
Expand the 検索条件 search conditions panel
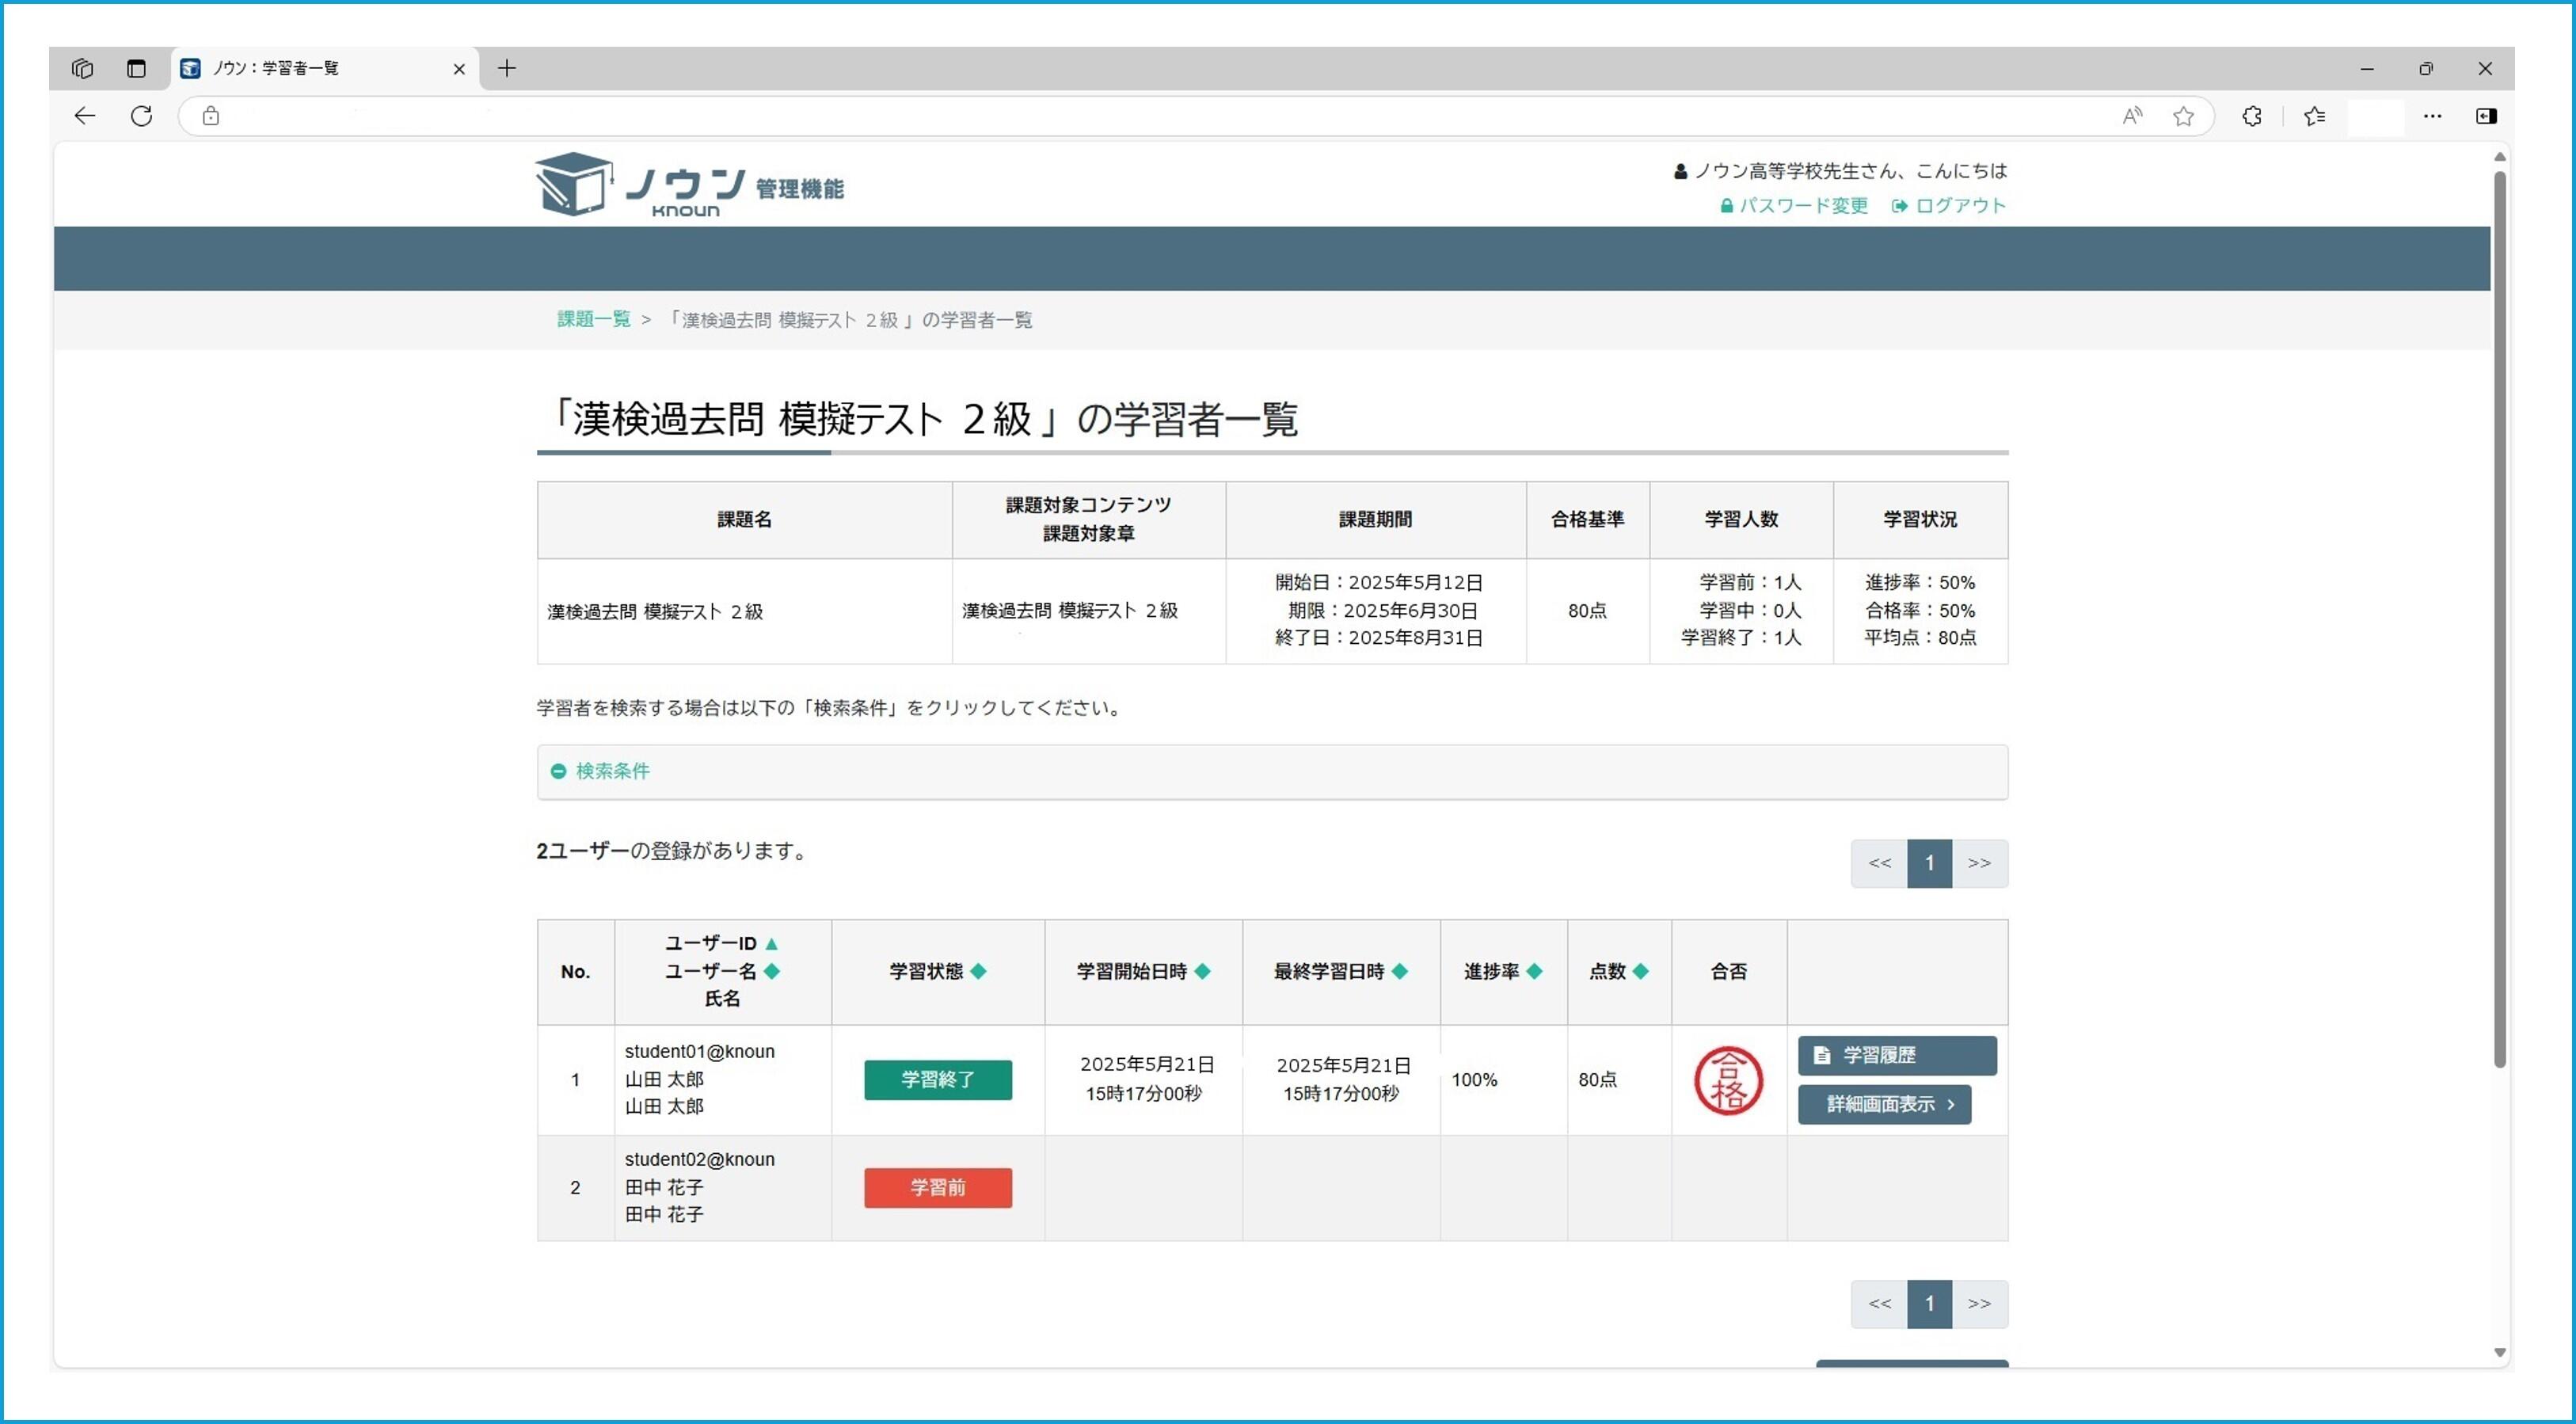pyautogui.click(x=1272, y=771)
